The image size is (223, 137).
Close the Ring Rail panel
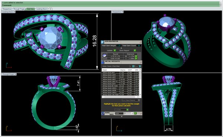pyautogui.click(x=141, y=113)
